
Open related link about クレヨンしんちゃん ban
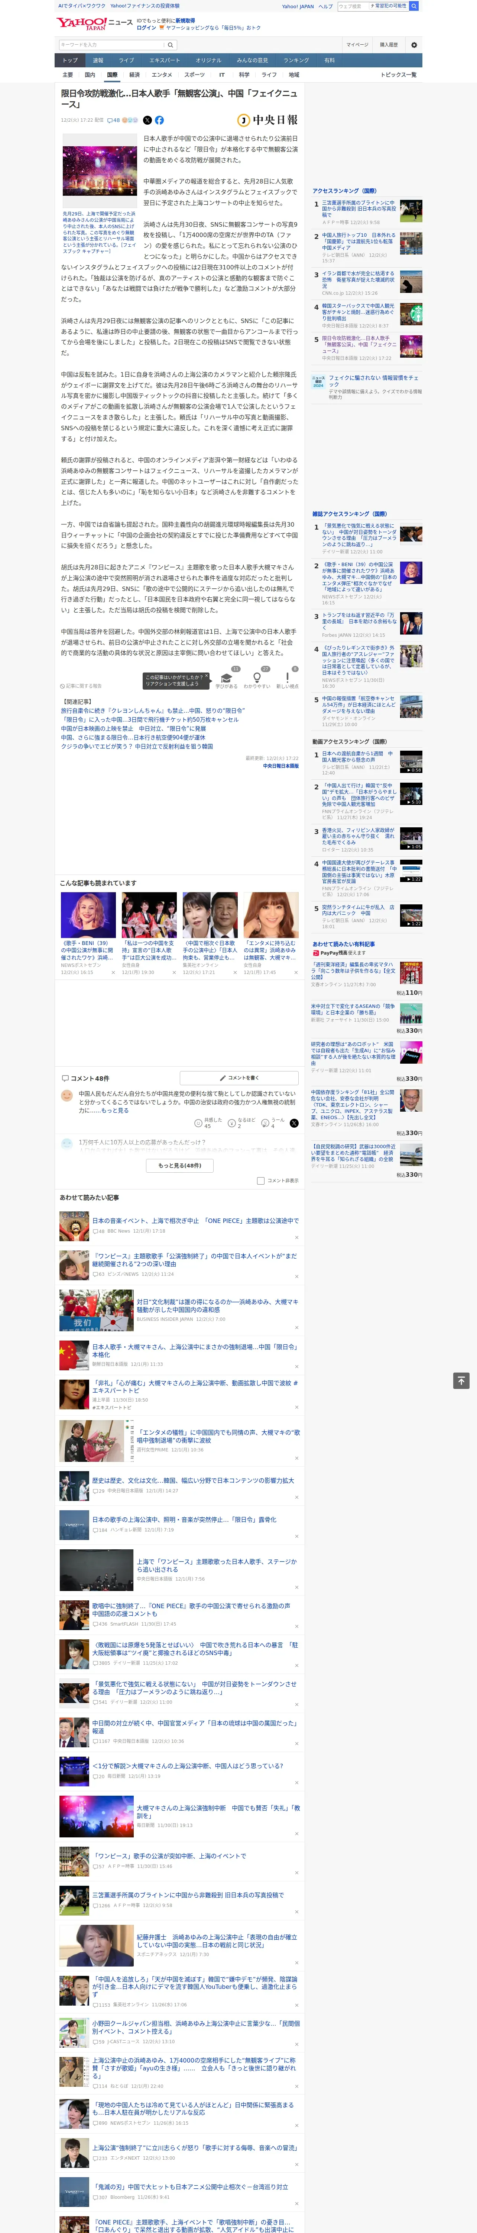point(152,710)
